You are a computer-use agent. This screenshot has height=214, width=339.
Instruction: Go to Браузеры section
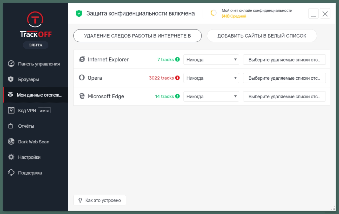pos(36,79)
